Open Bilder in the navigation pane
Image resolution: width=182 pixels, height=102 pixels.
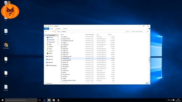pos(50,44)
